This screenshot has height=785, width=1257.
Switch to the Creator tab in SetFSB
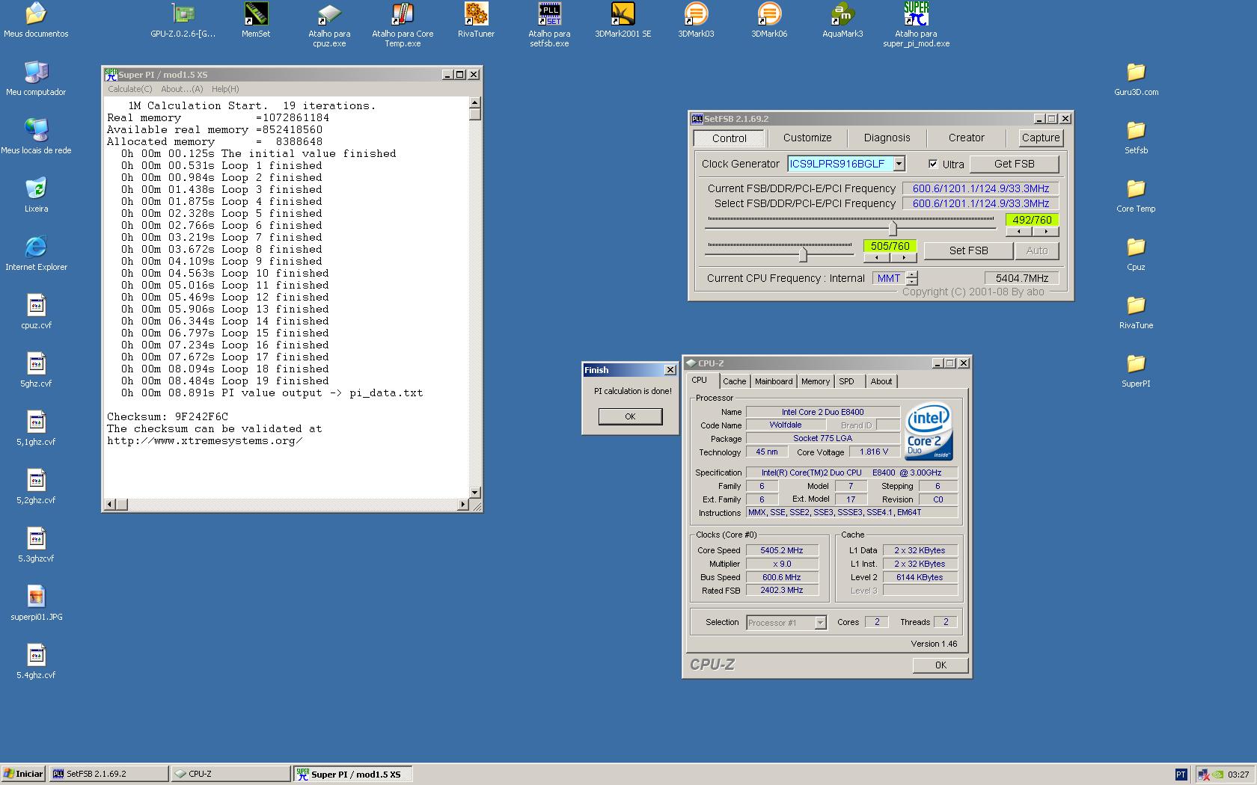pos(966,138)
